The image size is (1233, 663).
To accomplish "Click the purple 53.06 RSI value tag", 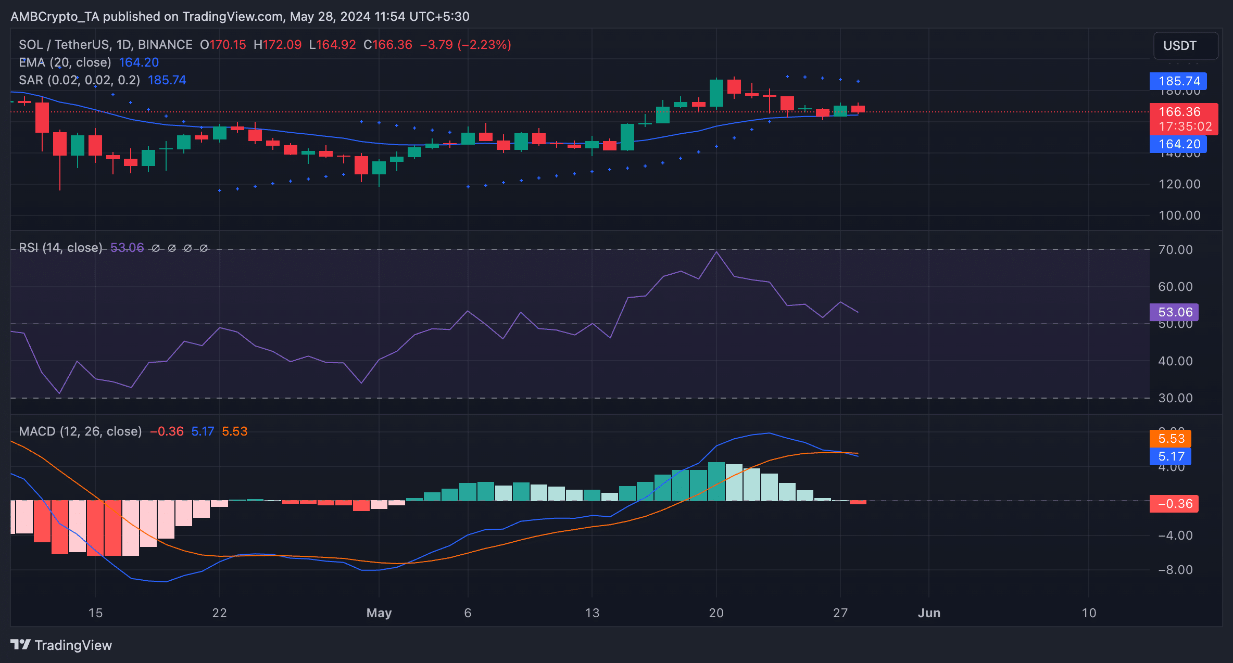I will pyautogui.click(x=1174, y=312).
